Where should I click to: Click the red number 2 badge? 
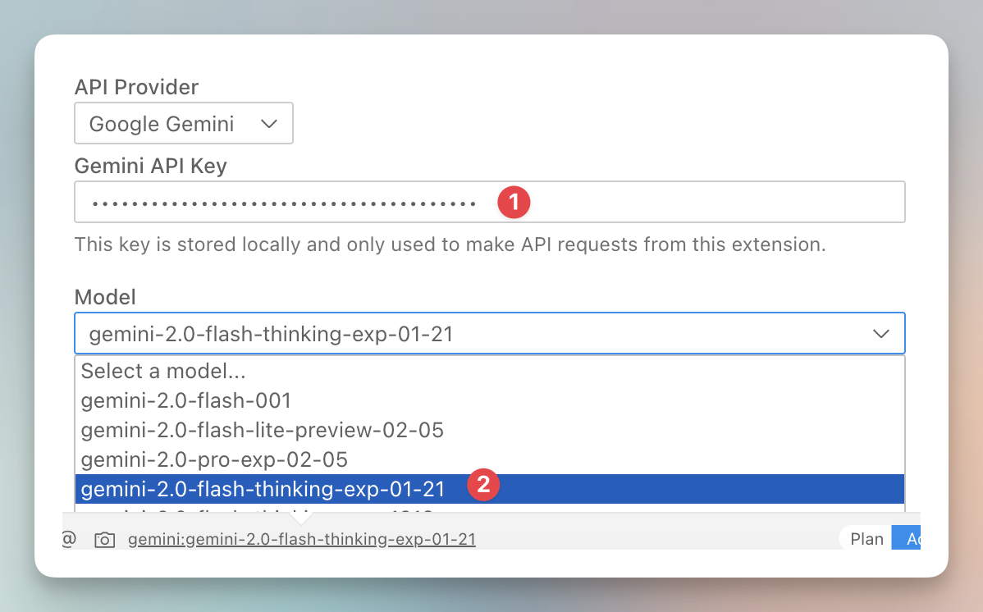(483, 484)
